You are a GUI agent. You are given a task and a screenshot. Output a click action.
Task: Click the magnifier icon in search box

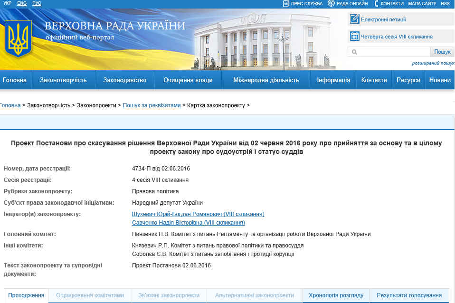click(354, 52)
